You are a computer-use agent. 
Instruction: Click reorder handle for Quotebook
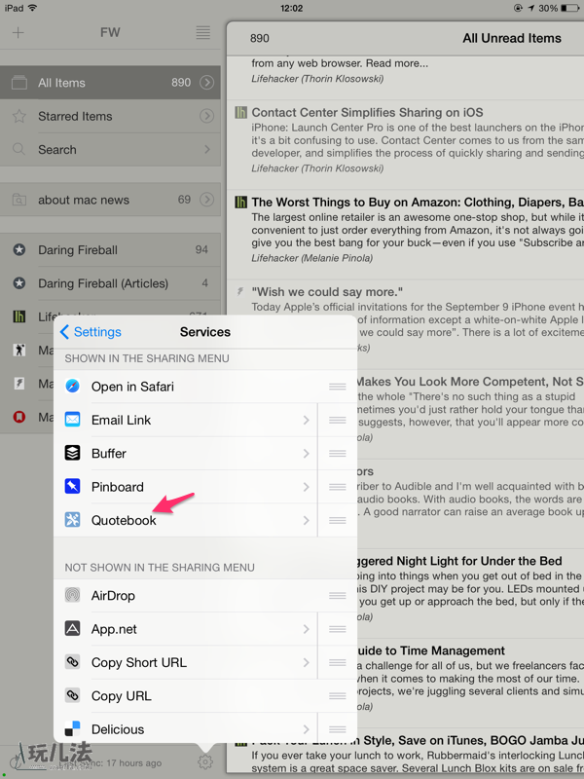coord(337,520)
